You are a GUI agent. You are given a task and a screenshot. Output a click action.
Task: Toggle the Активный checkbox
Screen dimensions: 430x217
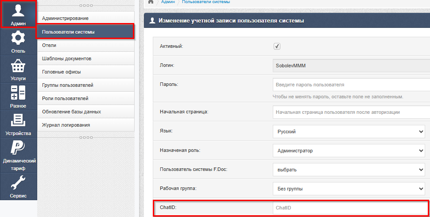[277, 46]
